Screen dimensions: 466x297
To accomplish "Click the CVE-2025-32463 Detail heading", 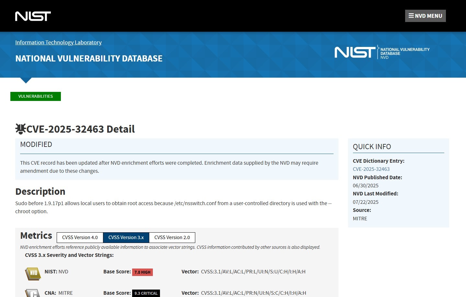I will 80,129.
